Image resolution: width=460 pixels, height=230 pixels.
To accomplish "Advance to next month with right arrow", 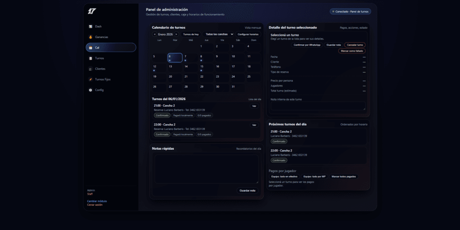I will tap(176, 34).
